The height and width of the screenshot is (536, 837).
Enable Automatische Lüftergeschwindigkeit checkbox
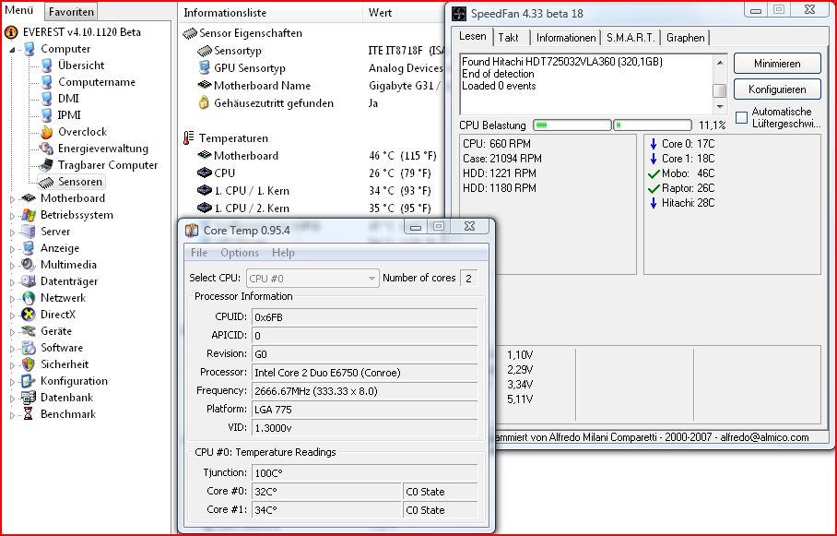(x=741, y=117)
